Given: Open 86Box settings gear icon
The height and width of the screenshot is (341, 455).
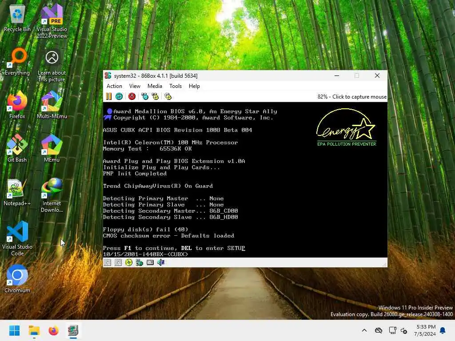Looking at the screenshot, I should click(168, 96).
